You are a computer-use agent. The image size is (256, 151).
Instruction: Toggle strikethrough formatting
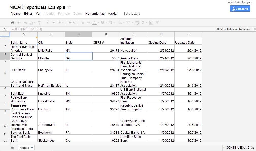coord(88,23)
